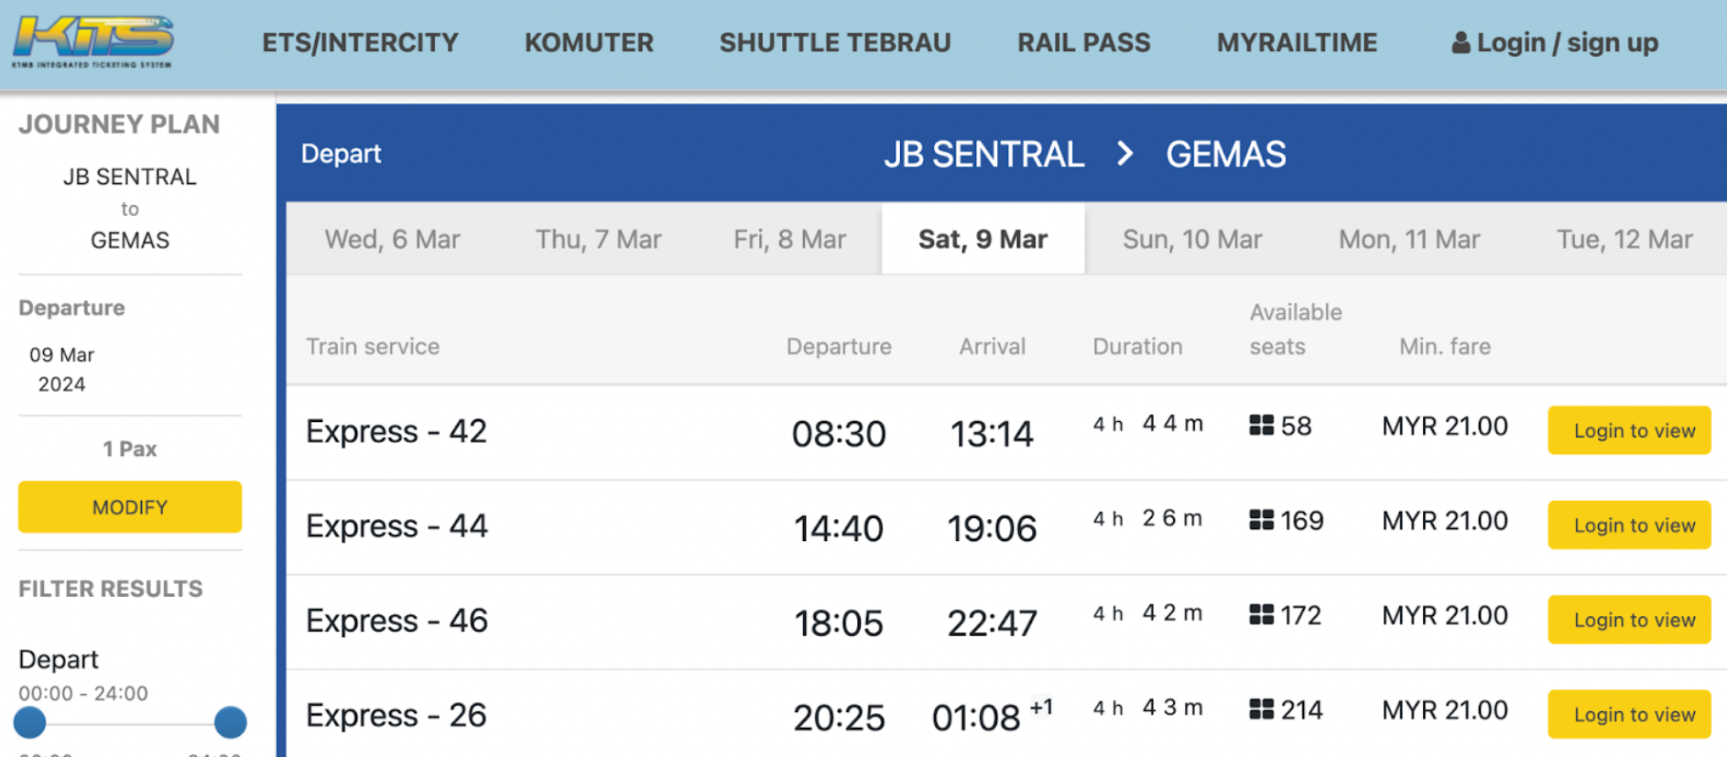Click the left Depart time slider handle
The height and width of the screenshot is (757, 1727).
point(30,722)
